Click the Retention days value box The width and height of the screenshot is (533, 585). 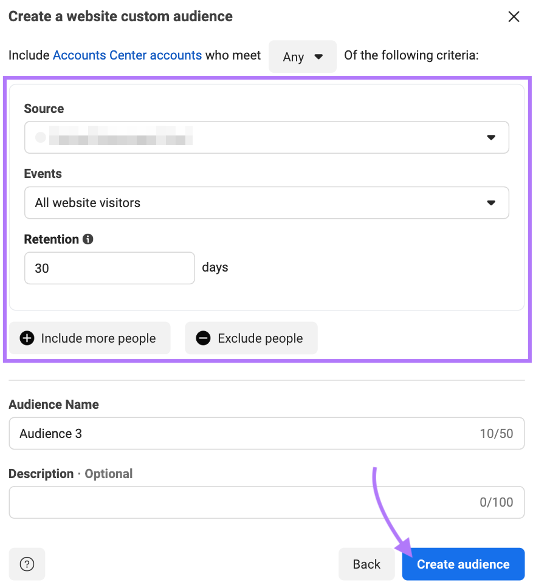109,268
